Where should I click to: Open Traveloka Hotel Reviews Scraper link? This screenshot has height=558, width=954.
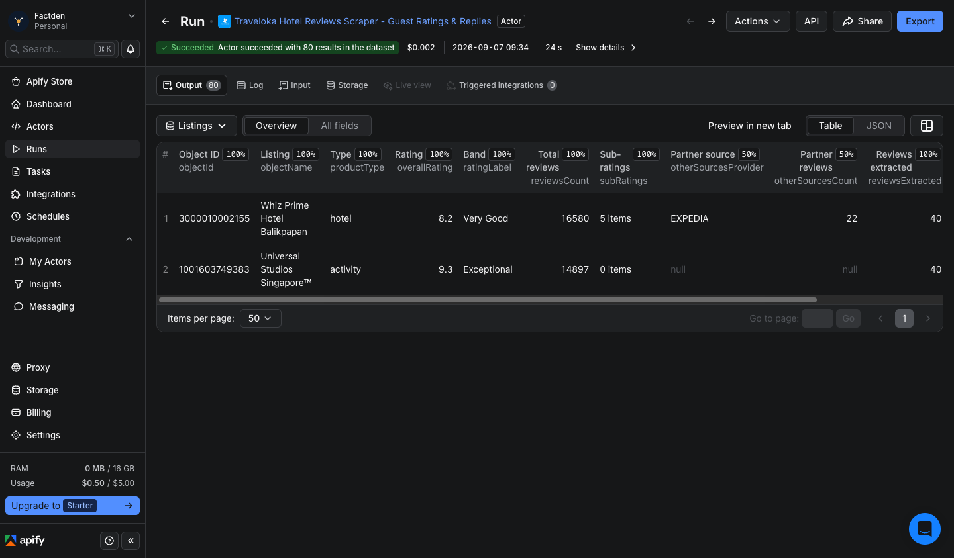pyautogui.click(x=363, y=21)
